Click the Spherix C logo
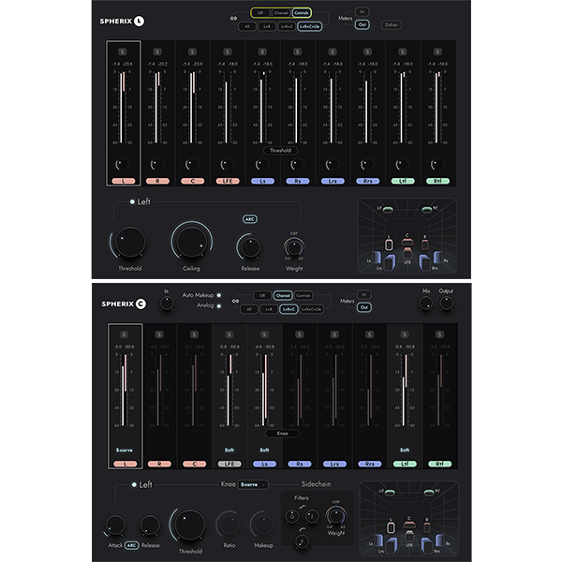The height and width of the screenshot is (562, 562). pos(124,303)
